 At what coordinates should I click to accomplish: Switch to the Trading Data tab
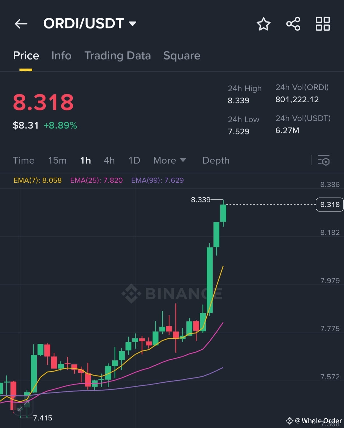click(118, 56)
